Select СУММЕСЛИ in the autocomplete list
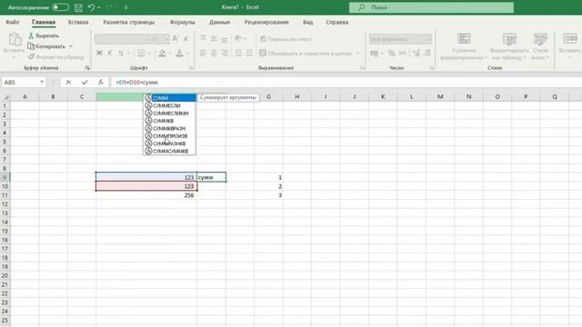The width and height of the screenshot is (582, 327). tap(170, 105)
